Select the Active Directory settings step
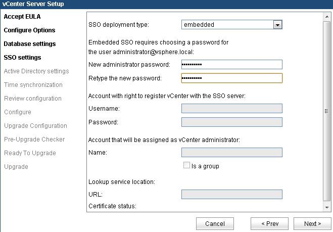 point(36,71)
